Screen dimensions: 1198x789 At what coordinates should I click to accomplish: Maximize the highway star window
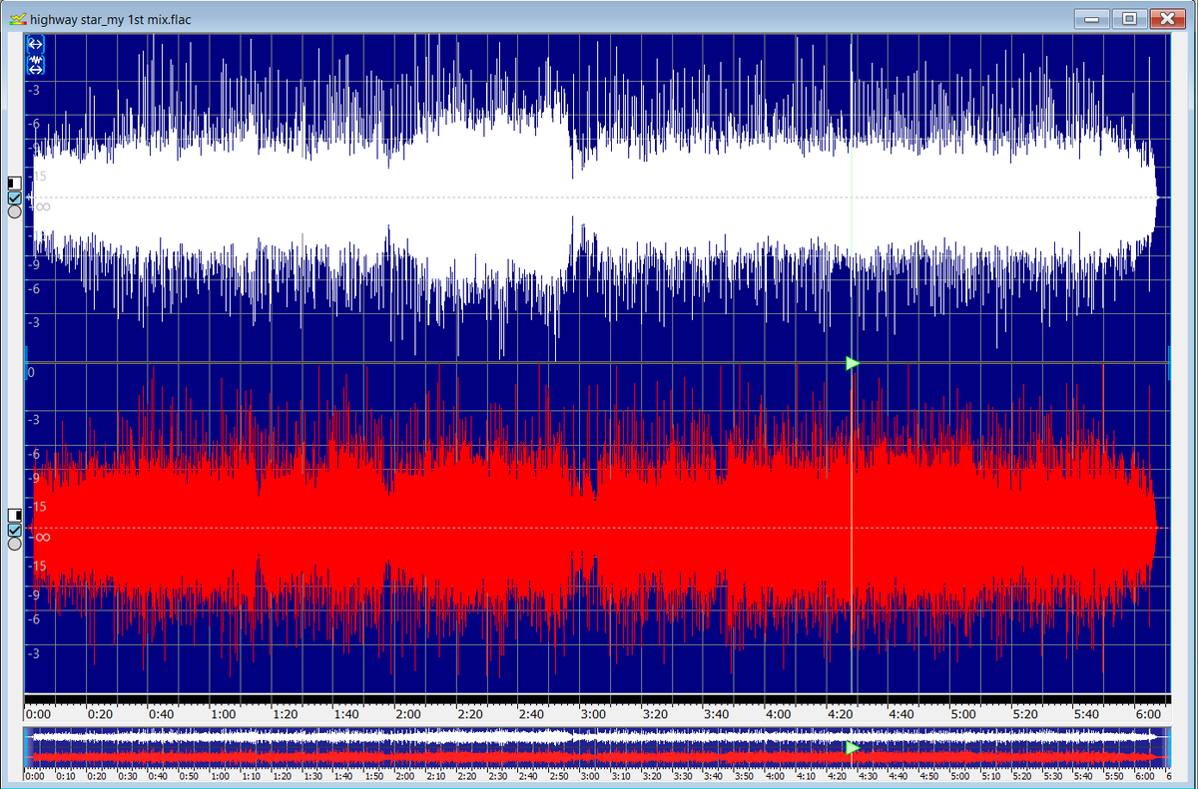[x=1129, y=18]
